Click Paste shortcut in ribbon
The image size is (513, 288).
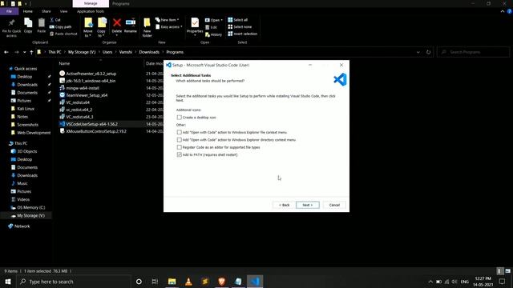tap(63, 34)
